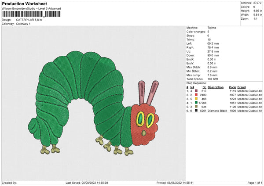Viewport: 264px width, 186px height.
Task: Click the 'St.' column header
Action: (205, 87)
